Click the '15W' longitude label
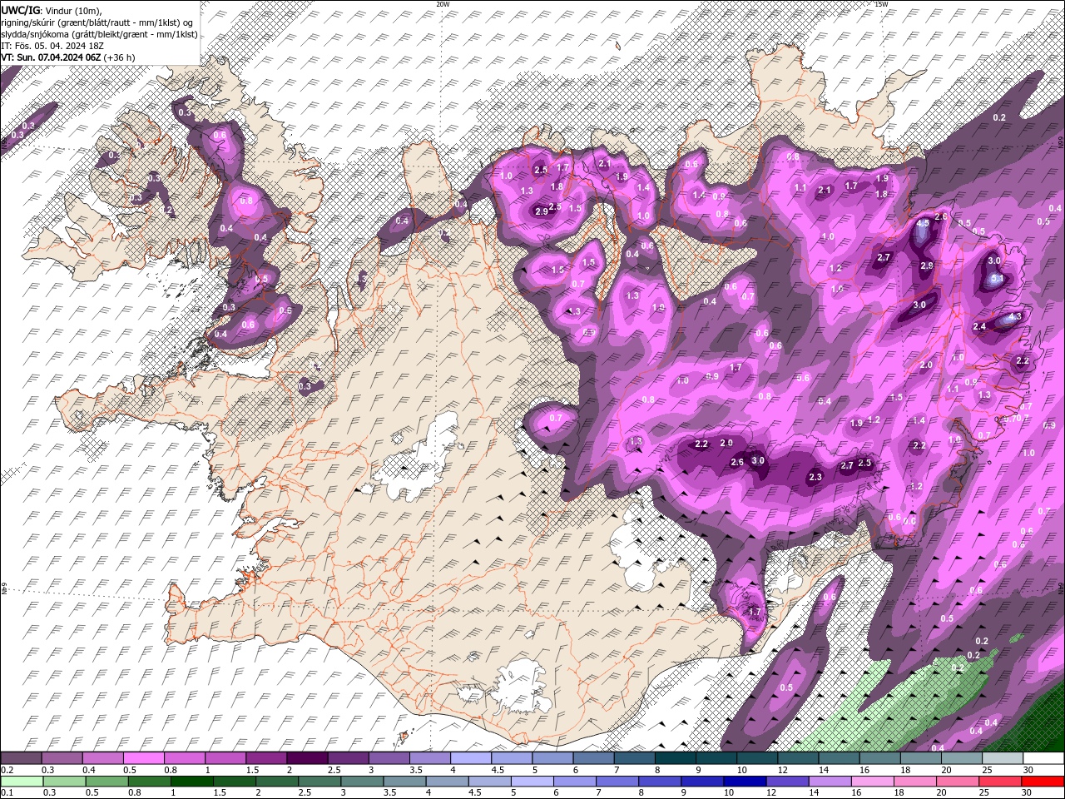 click(881, 4)
